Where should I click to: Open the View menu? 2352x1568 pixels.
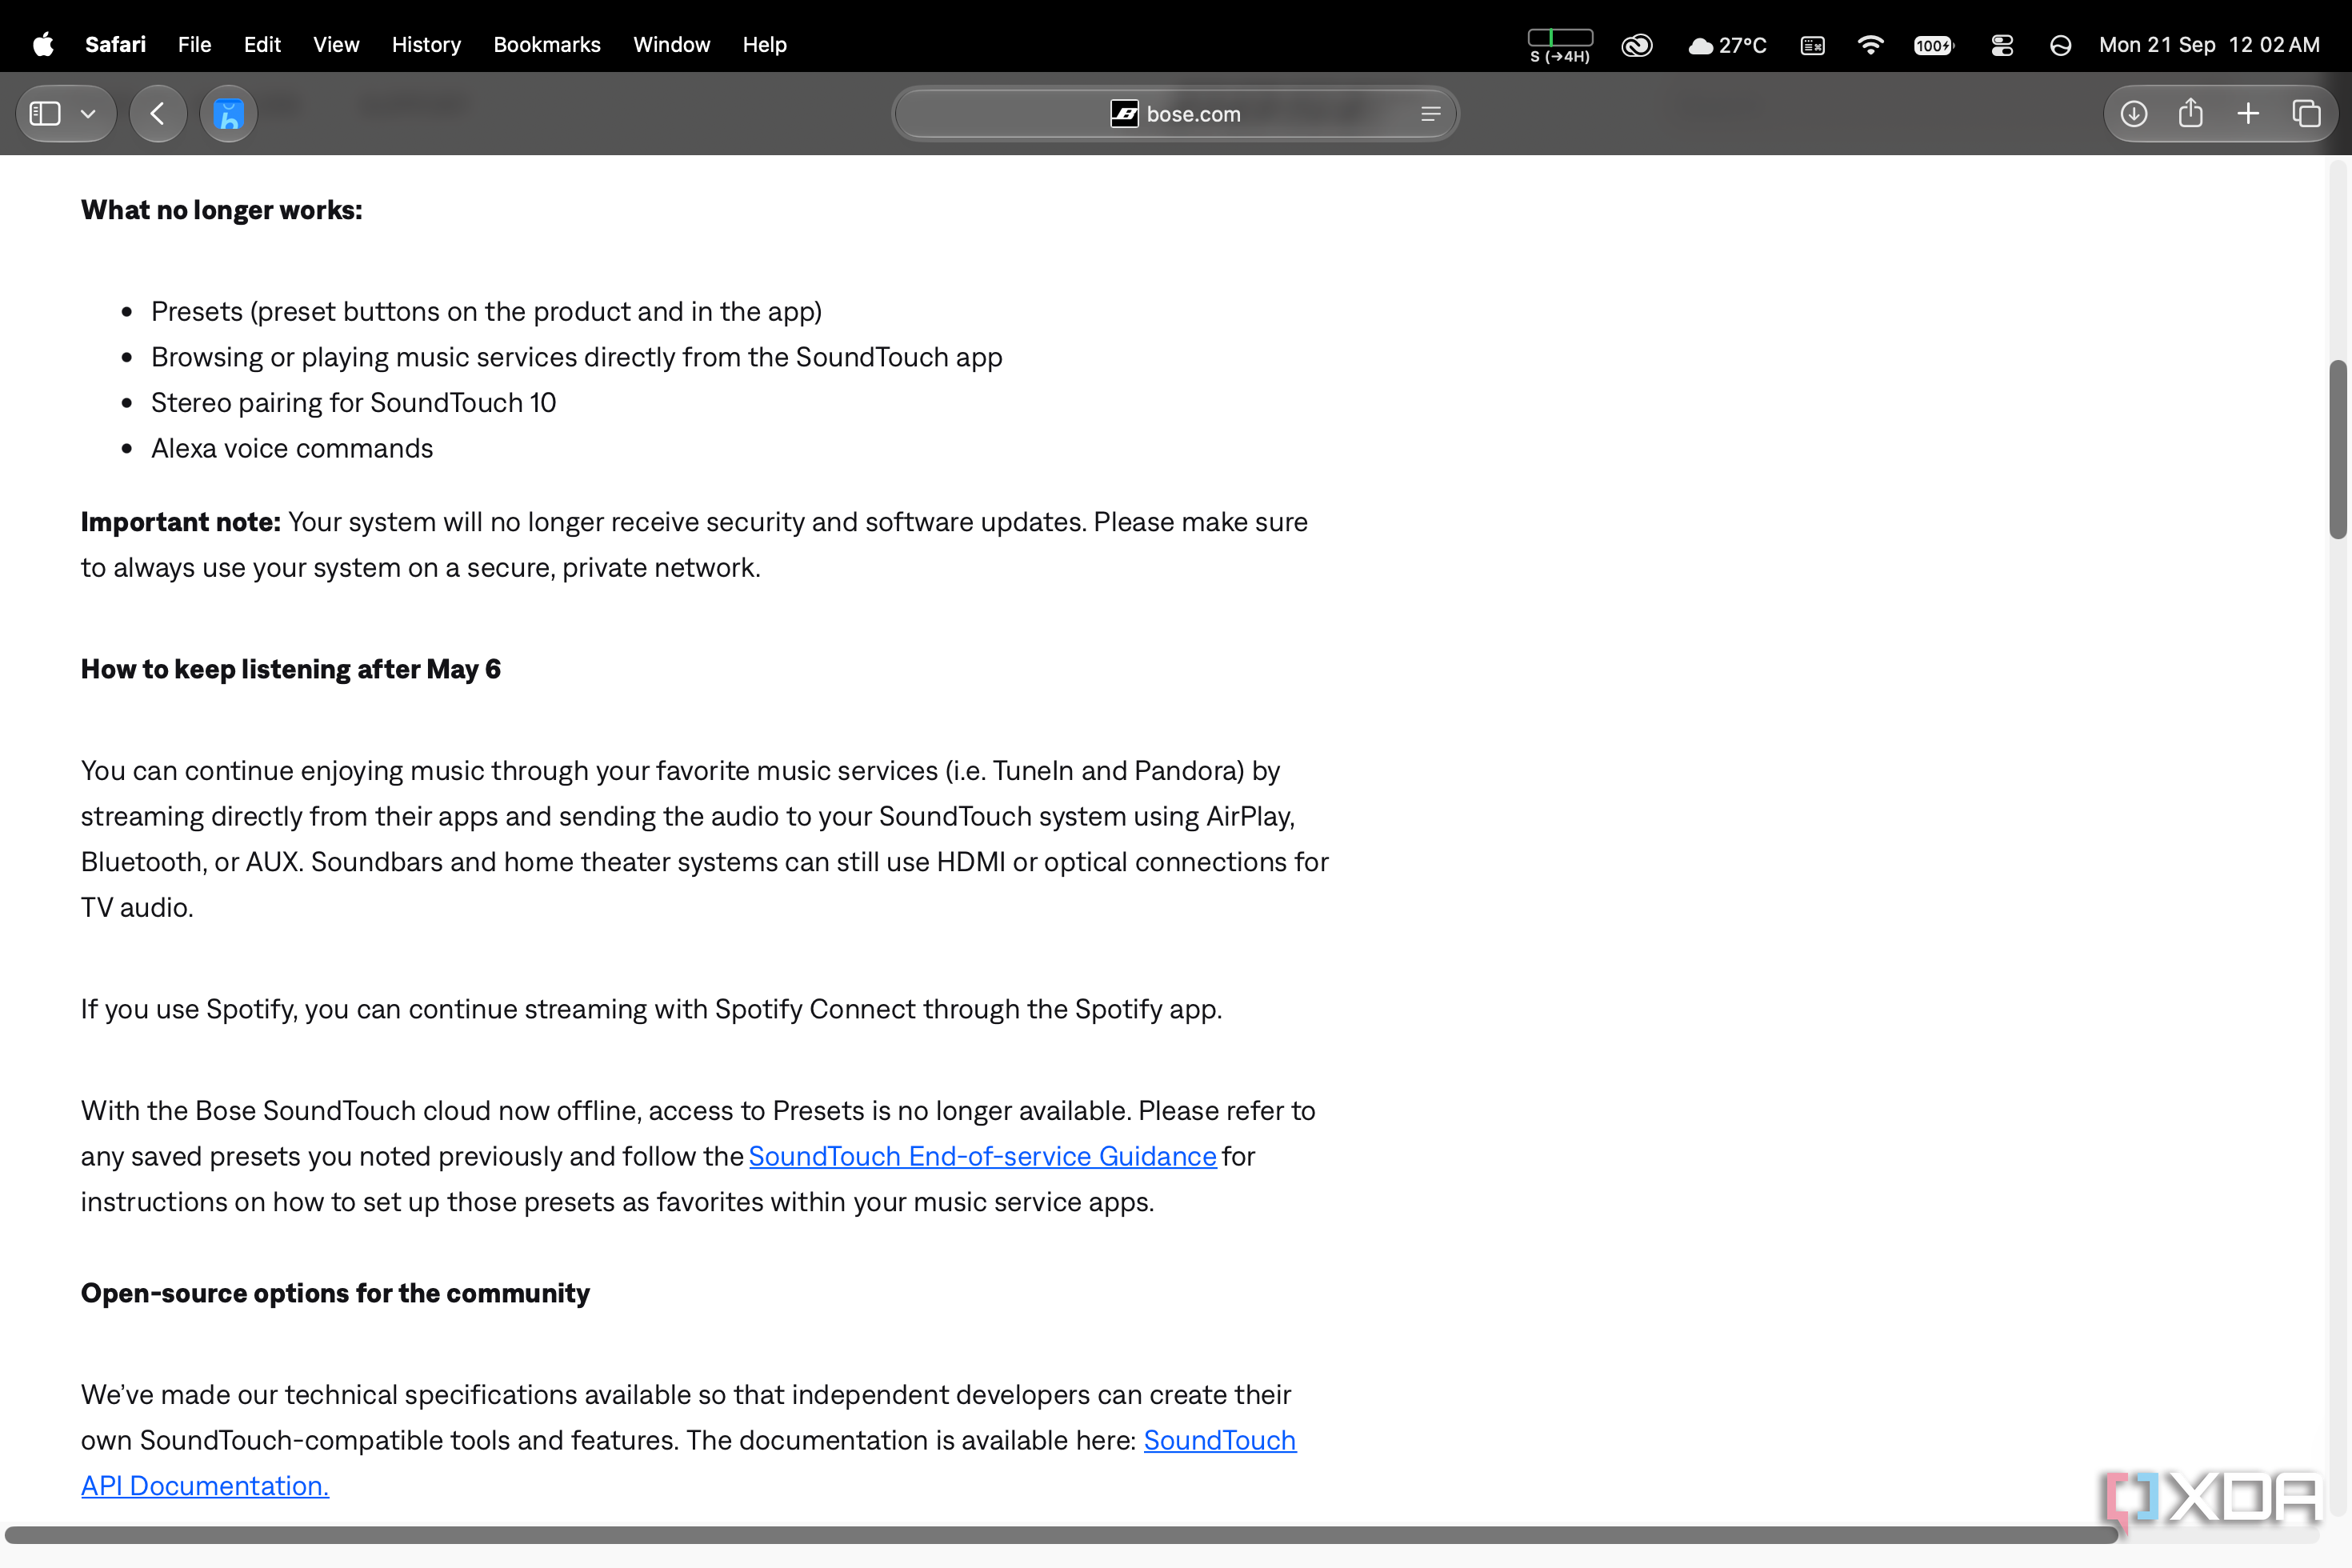click(336, 45)
